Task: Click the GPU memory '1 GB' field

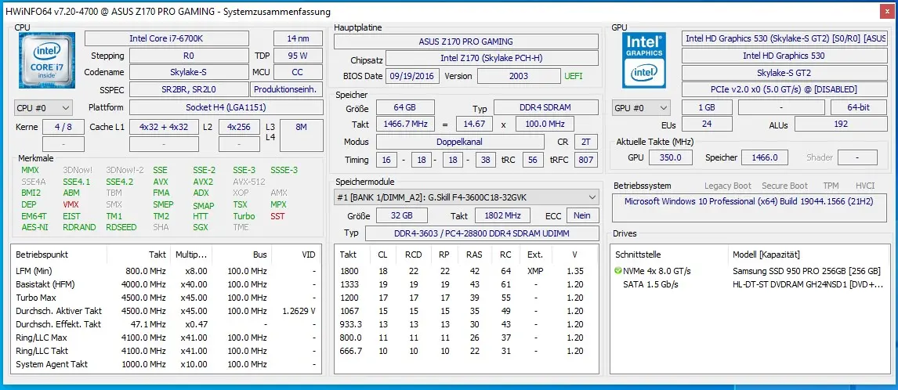Action: (707, 107)
